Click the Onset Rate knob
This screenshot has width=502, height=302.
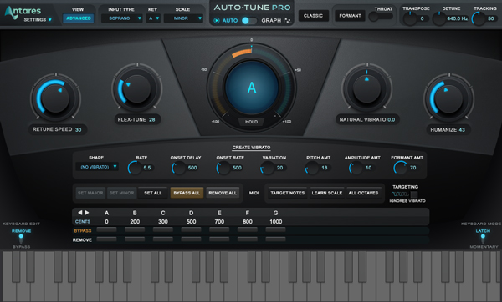223,168
